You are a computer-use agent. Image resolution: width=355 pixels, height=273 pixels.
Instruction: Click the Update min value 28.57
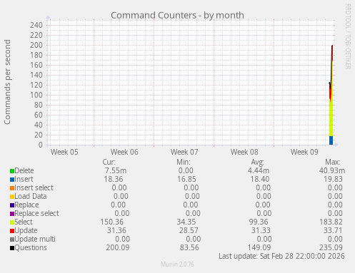(189, 230)
